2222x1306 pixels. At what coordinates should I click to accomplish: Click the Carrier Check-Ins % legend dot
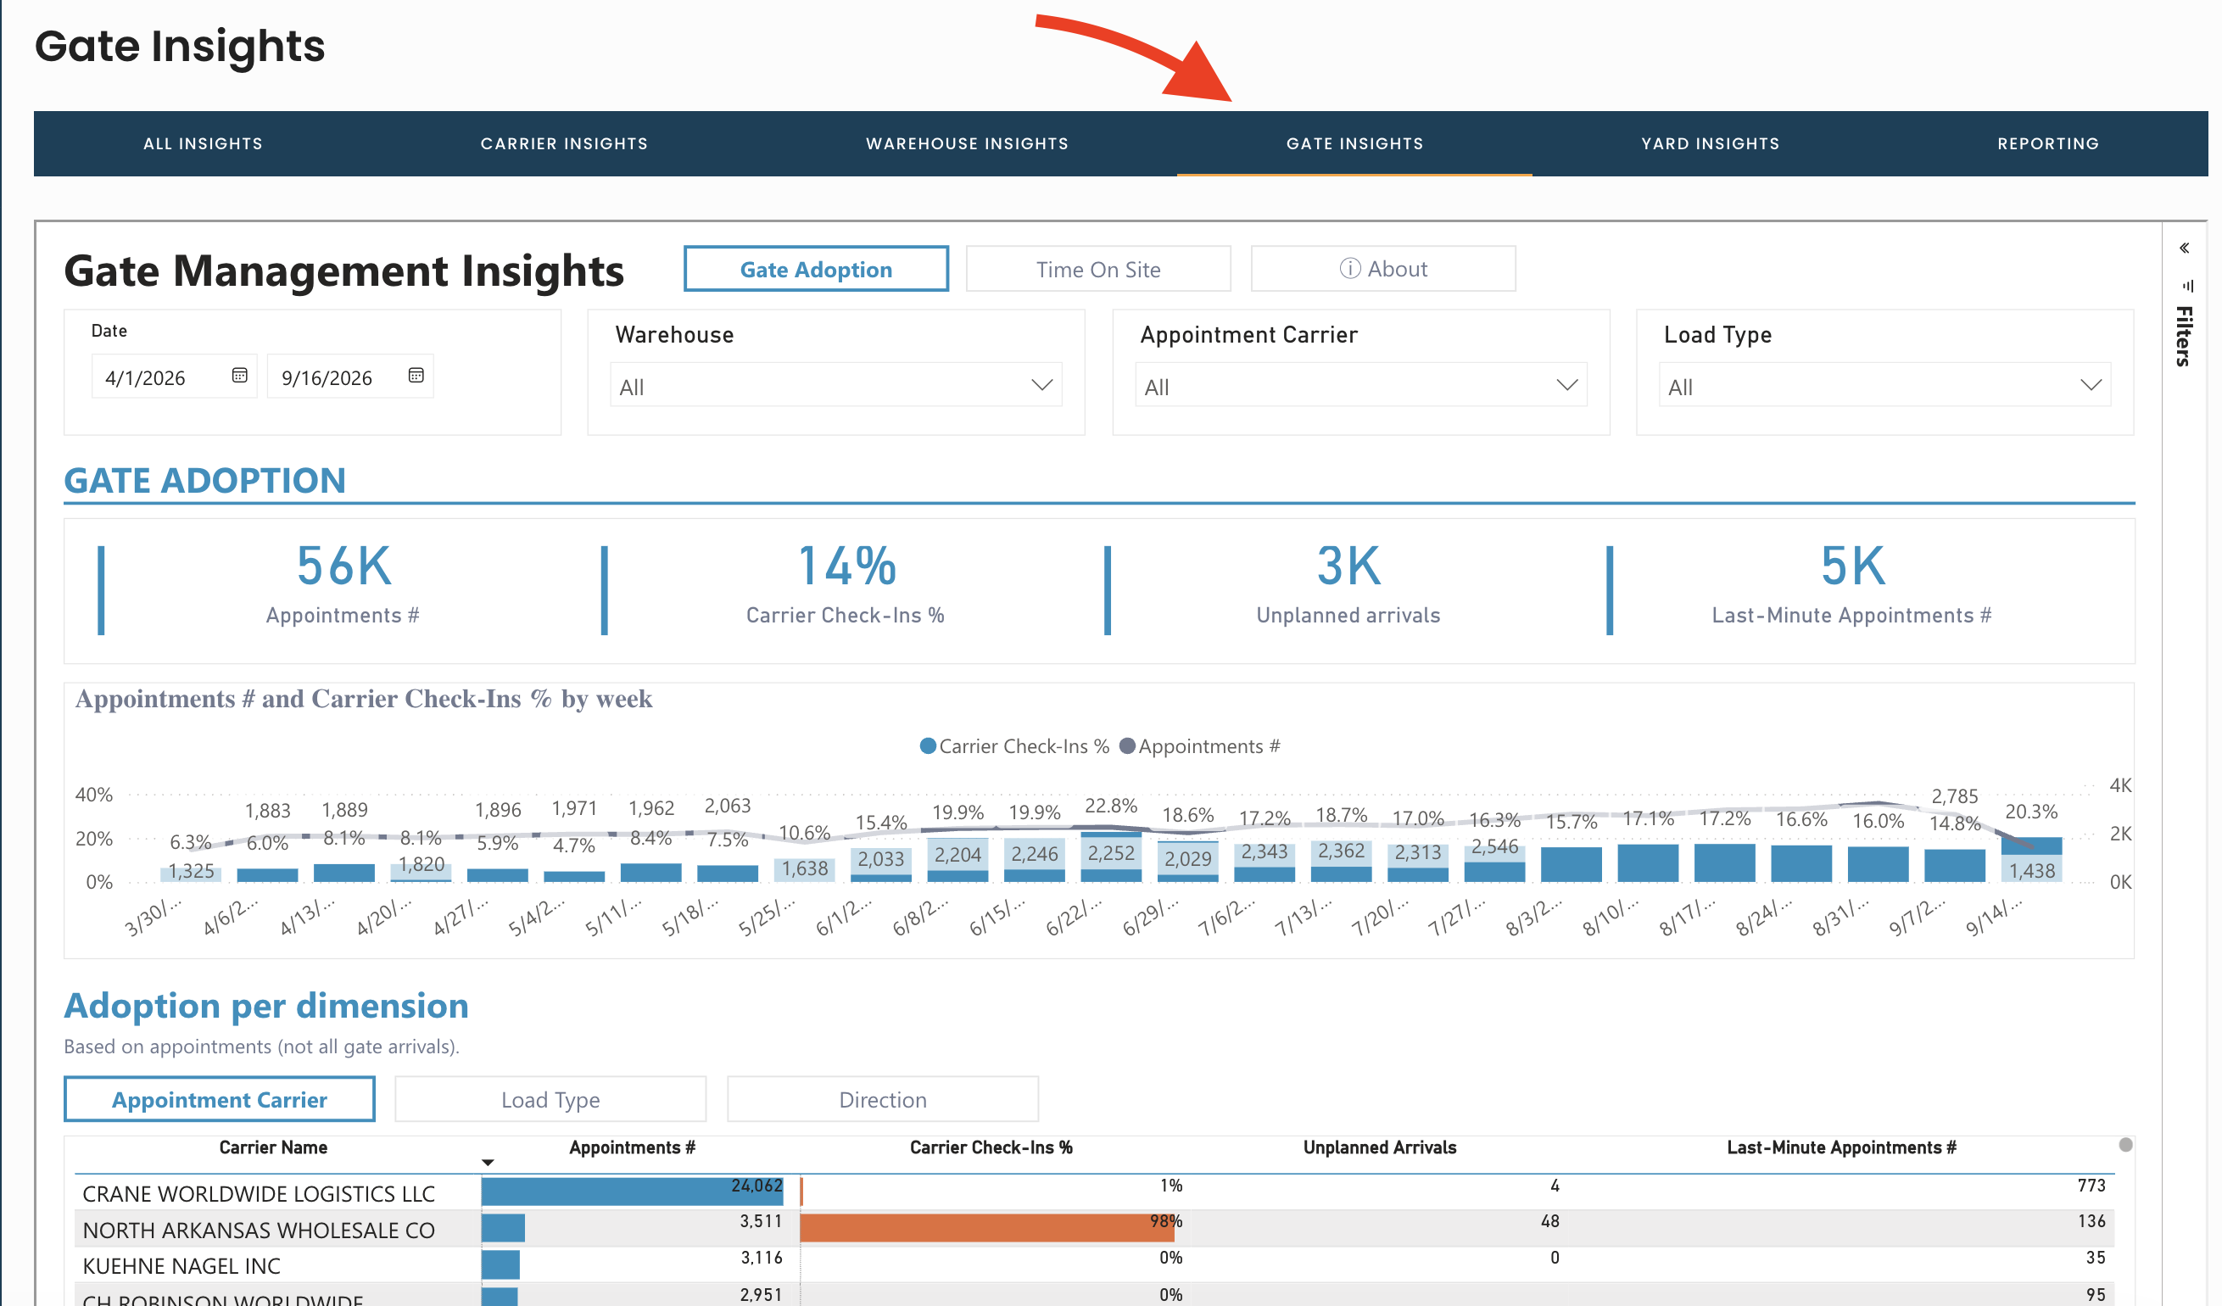pos(928,746)
